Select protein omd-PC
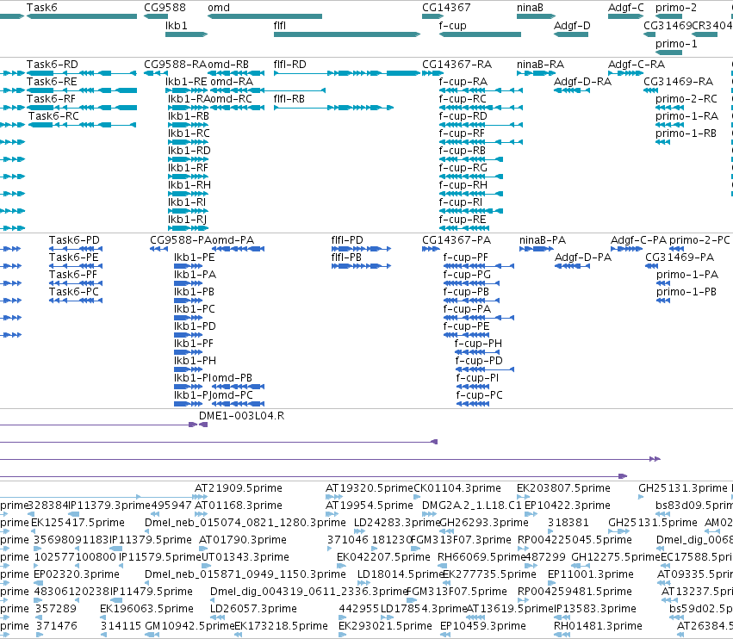 [x=238, y=404]
